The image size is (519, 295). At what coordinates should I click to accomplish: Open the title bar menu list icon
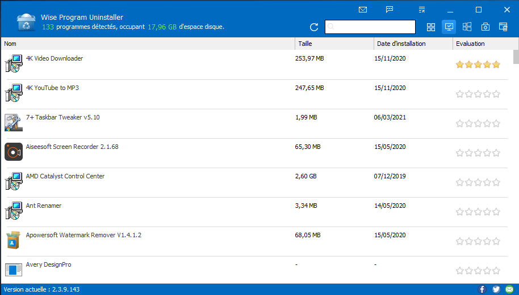point(421,10)
